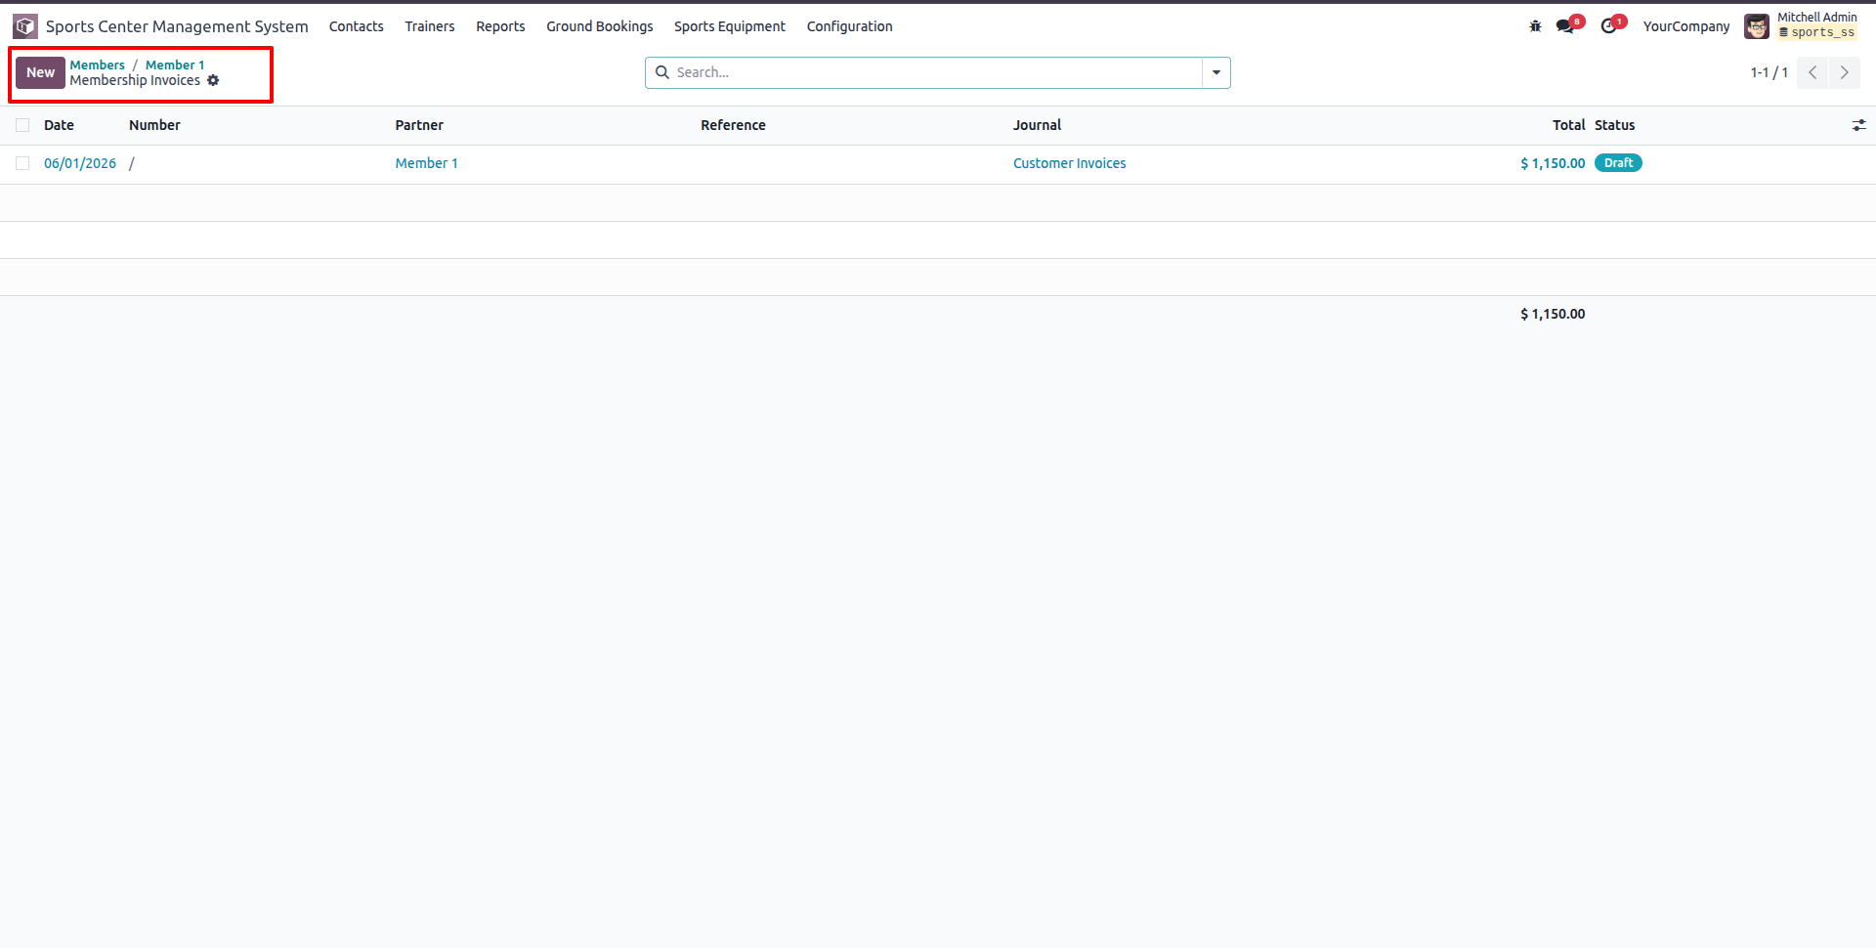Image resolution: width=1876 pixels, height=948 pixels.
Task: Open the Reports menu
Action: pyautogui.click(x=500, y=26)
